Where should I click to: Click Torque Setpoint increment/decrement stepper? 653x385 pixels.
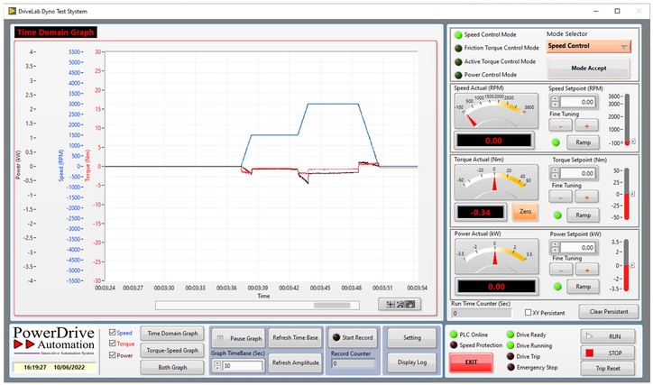(555, 173)
